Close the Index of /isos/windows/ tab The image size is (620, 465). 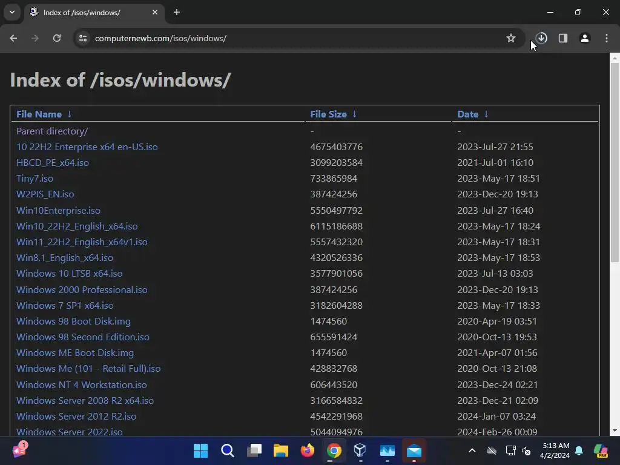pos(155,12)
